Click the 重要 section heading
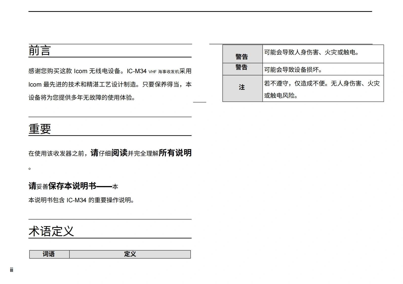This screenshot has height=284, width=403. coord(40,129)
